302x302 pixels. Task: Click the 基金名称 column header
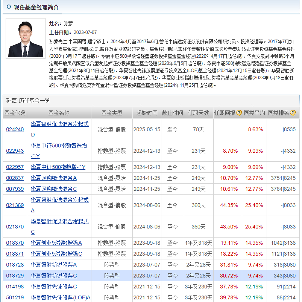59,113
